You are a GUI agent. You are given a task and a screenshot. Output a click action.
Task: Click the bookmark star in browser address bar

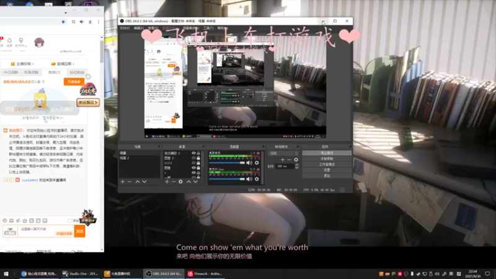point(63,22)
